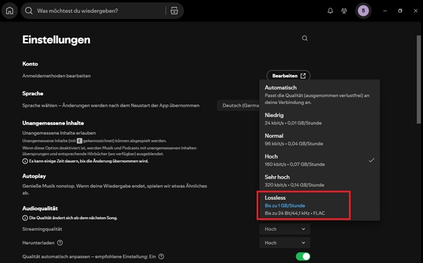Screen dimensions: 423x263
Task: Click help icon next to Herunterladen
Action: point(60,243)
